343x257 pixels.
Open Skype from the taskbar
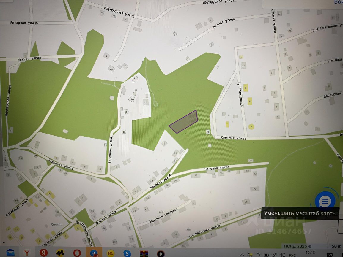(127, 253)
